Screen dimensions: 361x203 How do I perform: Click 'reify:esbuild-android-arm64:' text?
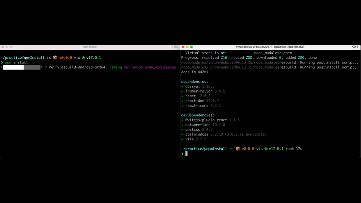[78, 67]
